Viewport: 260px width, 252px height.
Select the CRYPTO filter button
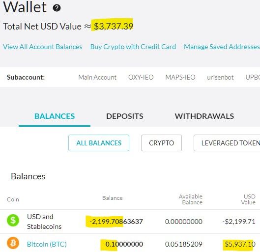coord(161,143)
